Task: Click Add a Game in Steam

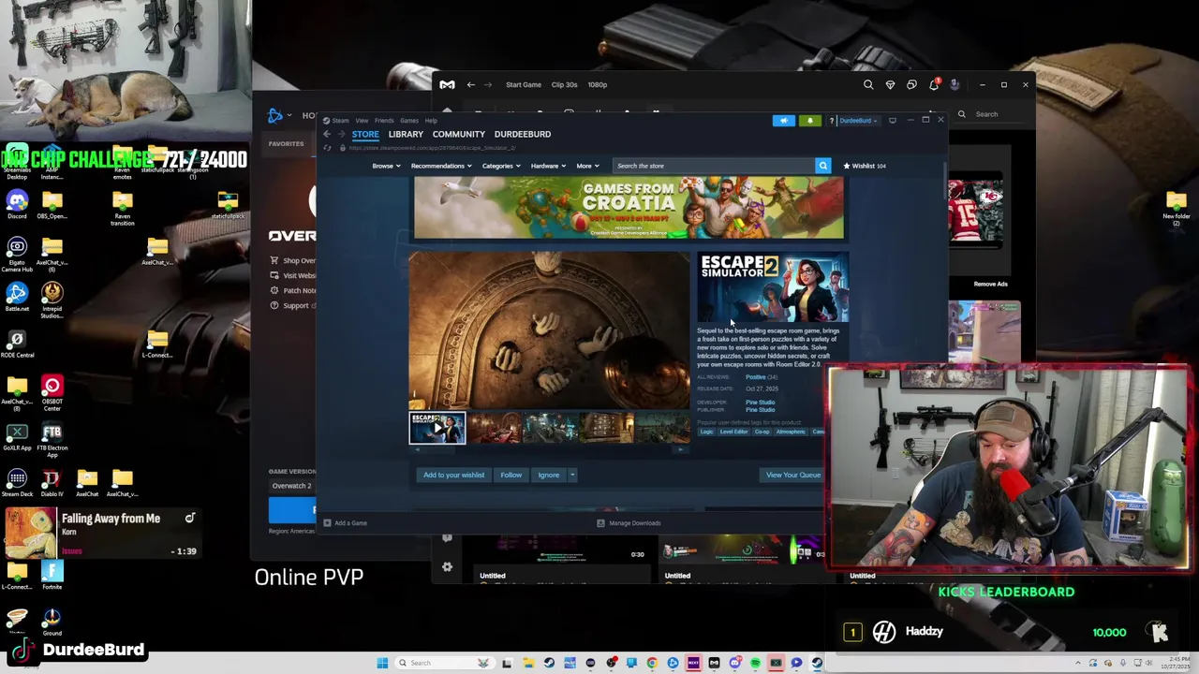Action: 346,523
